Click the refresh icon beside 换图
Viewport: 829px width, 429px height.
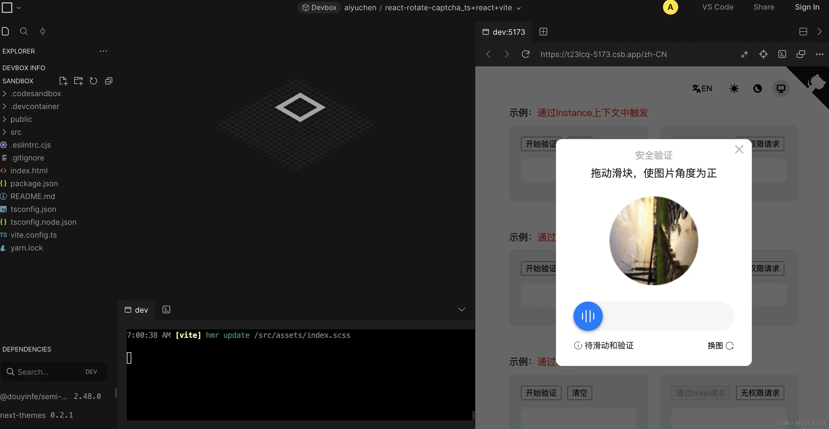click(730, 346)
